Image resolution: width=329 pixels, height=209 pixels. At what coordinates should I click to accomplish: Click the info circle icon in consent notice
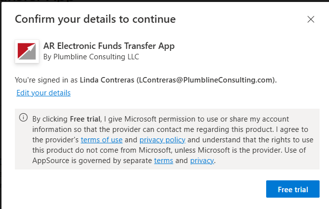pyautogui.click(x=23, y=118)
